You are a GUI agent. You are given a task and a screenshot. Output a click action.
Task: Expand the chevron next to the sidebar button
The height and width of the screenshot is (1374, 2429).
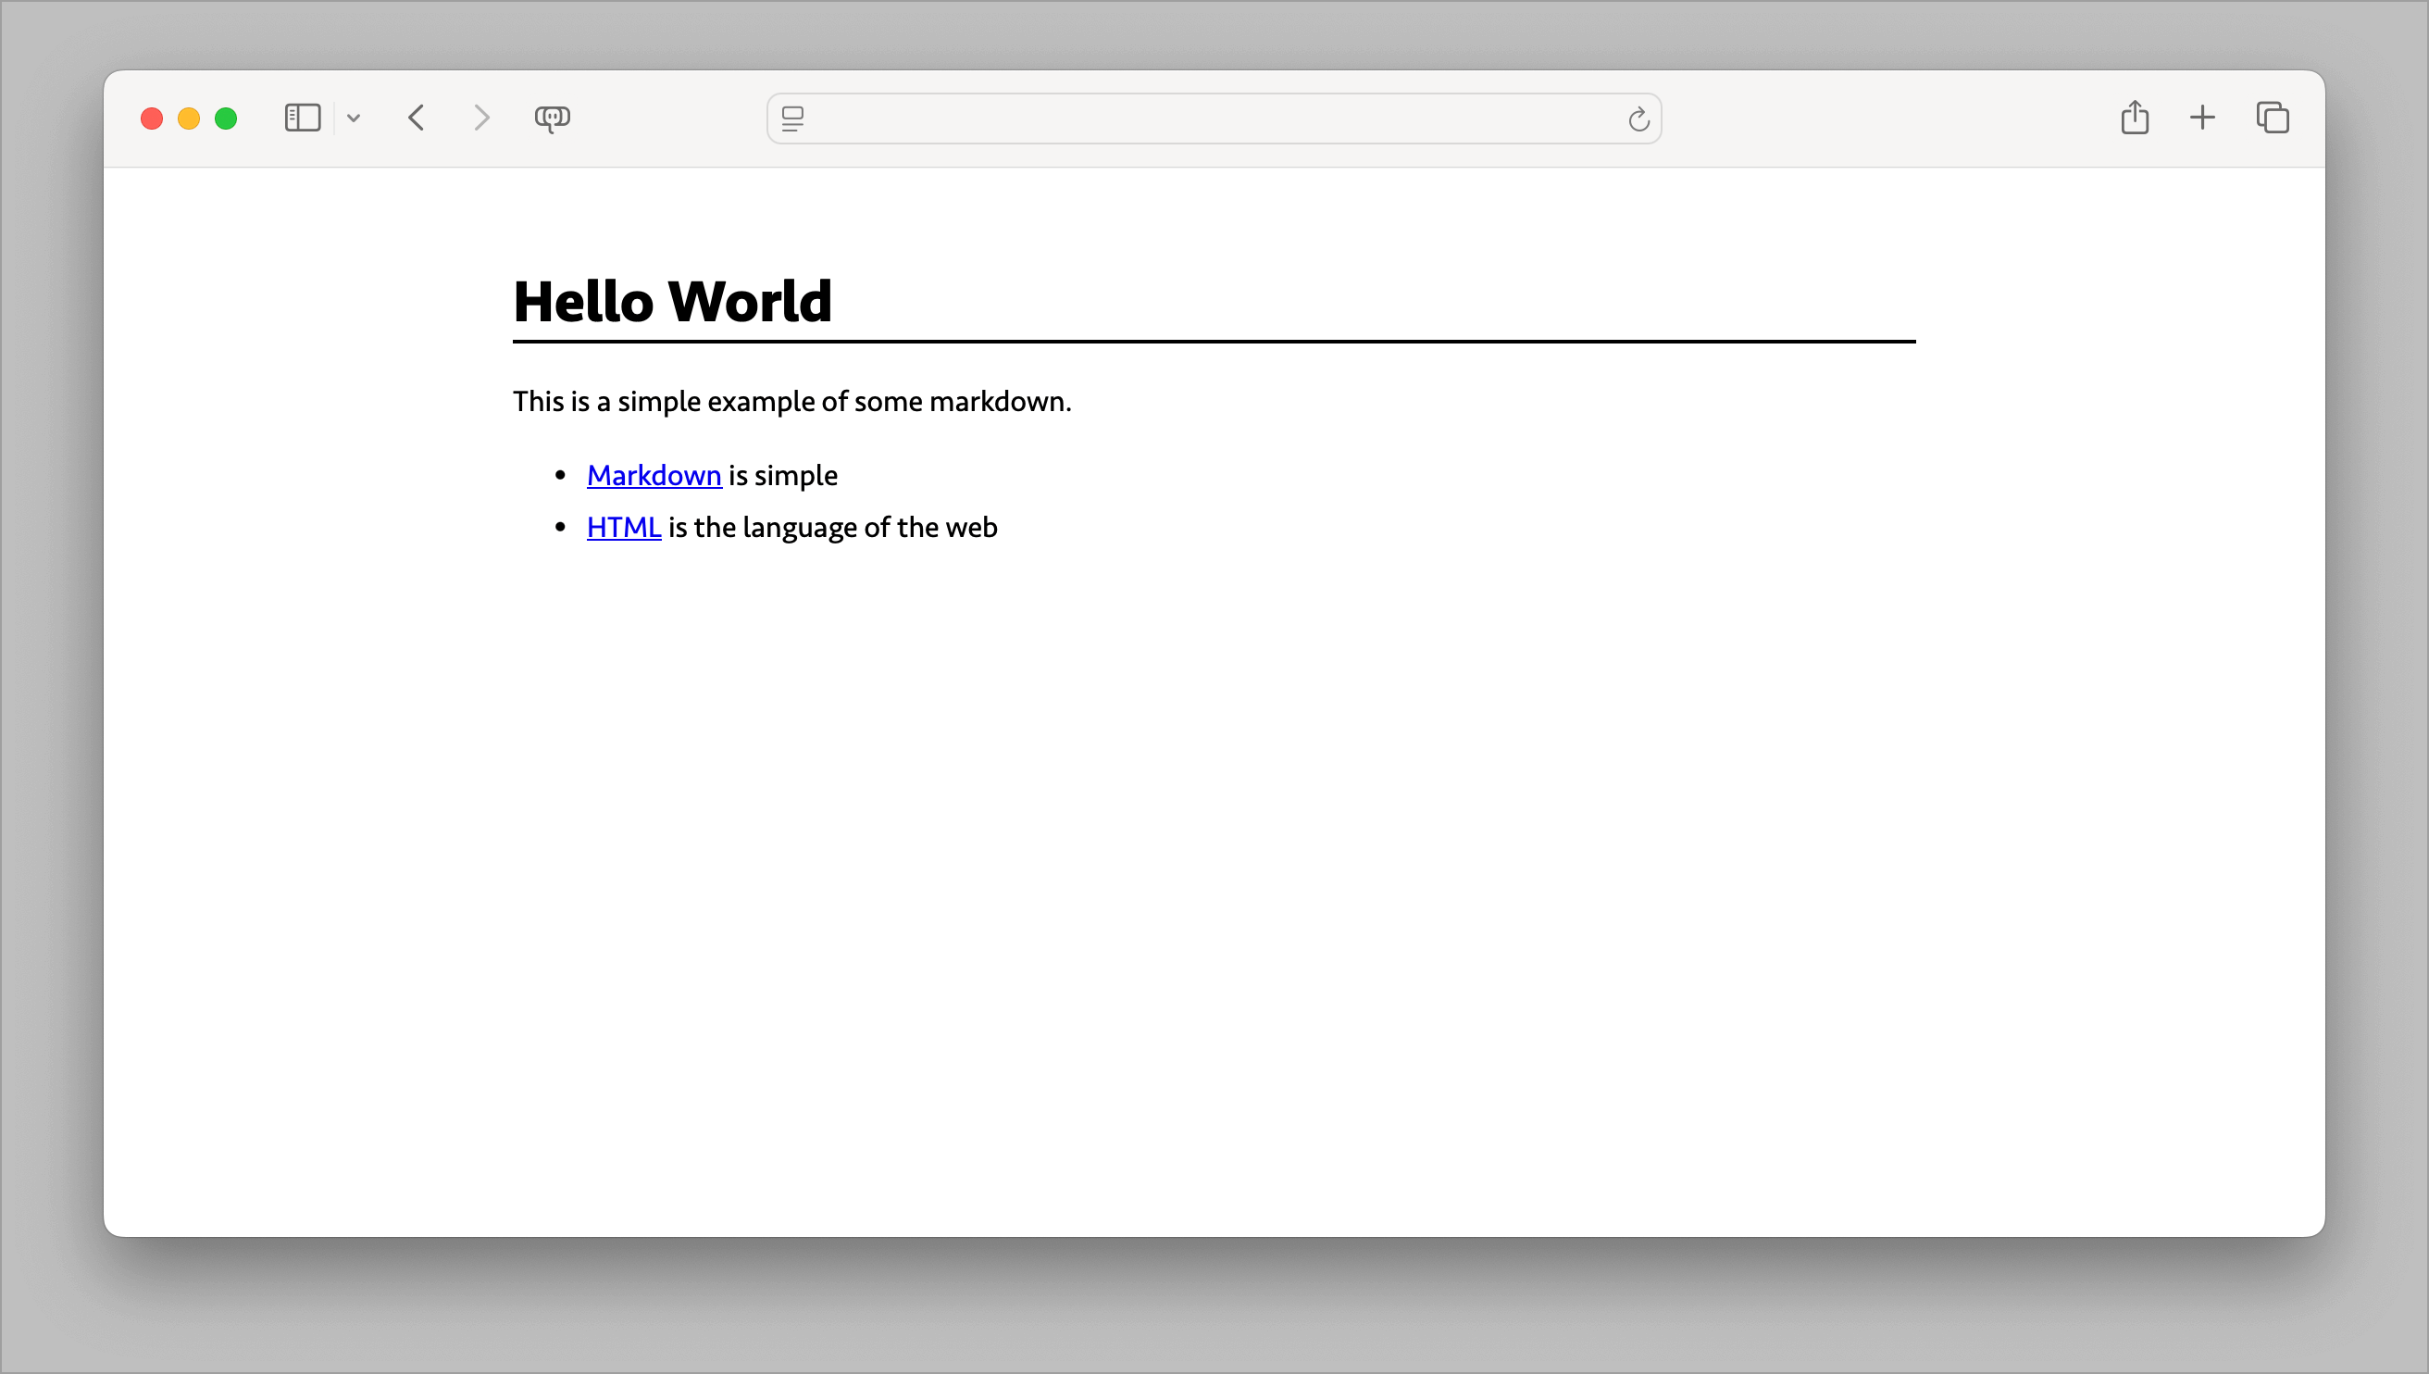pos(354,117)
